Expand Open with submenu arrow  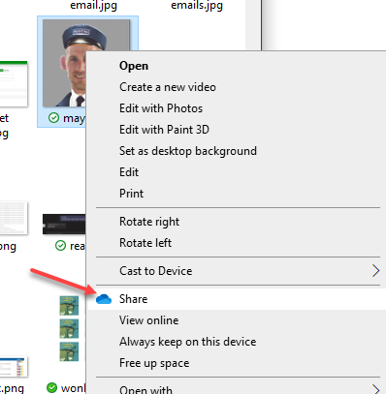[x=375, y=389]
